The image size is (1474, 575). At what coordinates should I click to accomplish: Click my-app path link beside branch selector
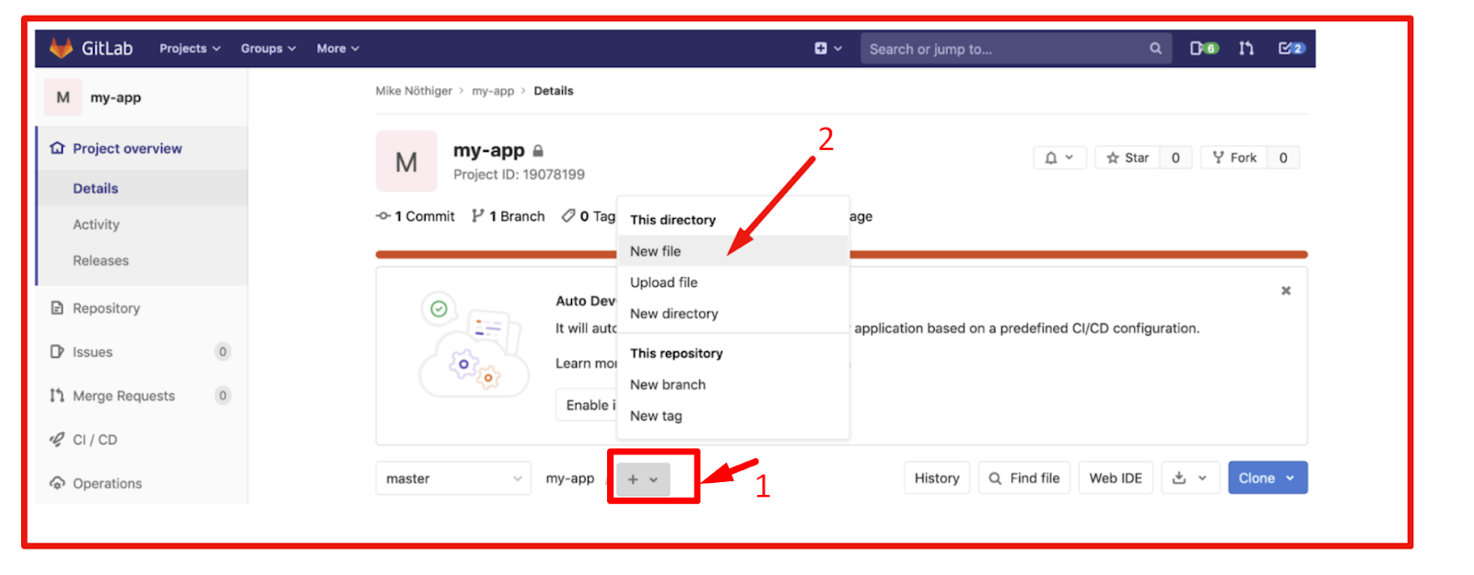pyautogui.click(x=570, y=478)
